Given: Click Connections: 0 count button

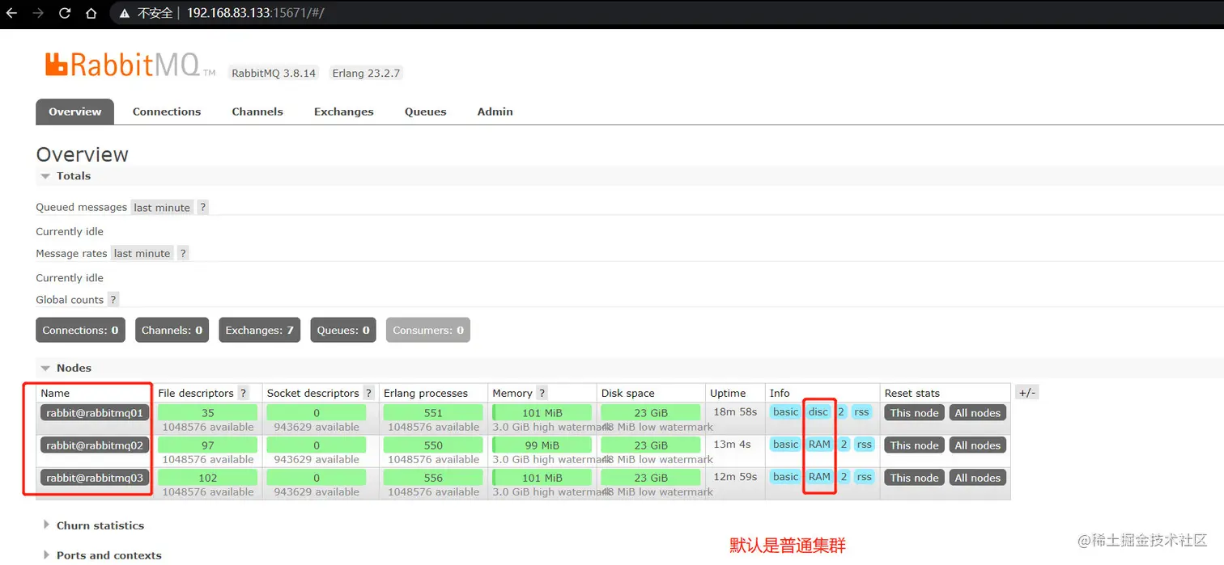Looking at the screenshot, I should pos(80,330).
